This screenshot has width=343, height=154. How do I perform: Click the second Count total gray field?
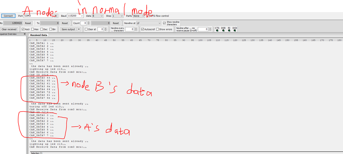101,23
